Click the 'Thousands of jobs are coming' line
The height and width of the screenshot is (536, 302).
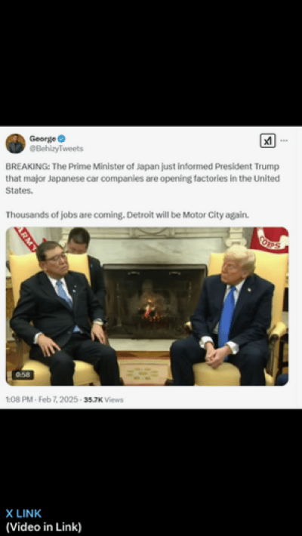click(x=128, y=215)
